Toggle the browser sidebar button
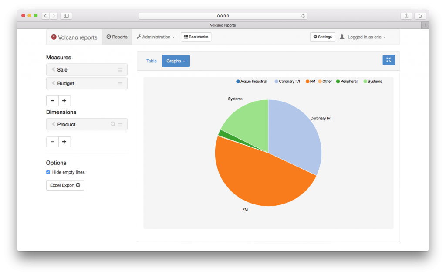The height and width of the screenshot is (276, 446). (66, 16)
